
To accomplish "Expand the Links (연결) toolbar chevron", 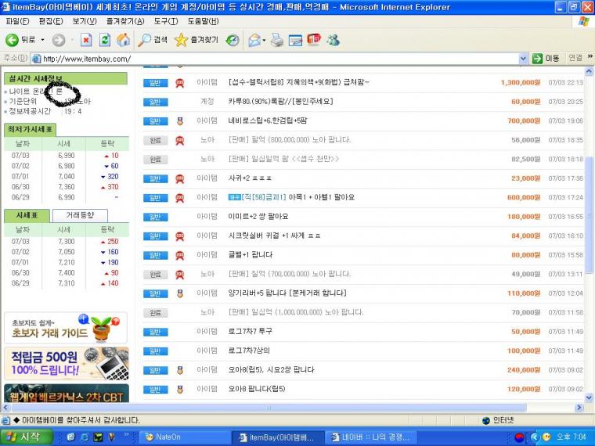I will pyautogui.click(x=590, y=57).
